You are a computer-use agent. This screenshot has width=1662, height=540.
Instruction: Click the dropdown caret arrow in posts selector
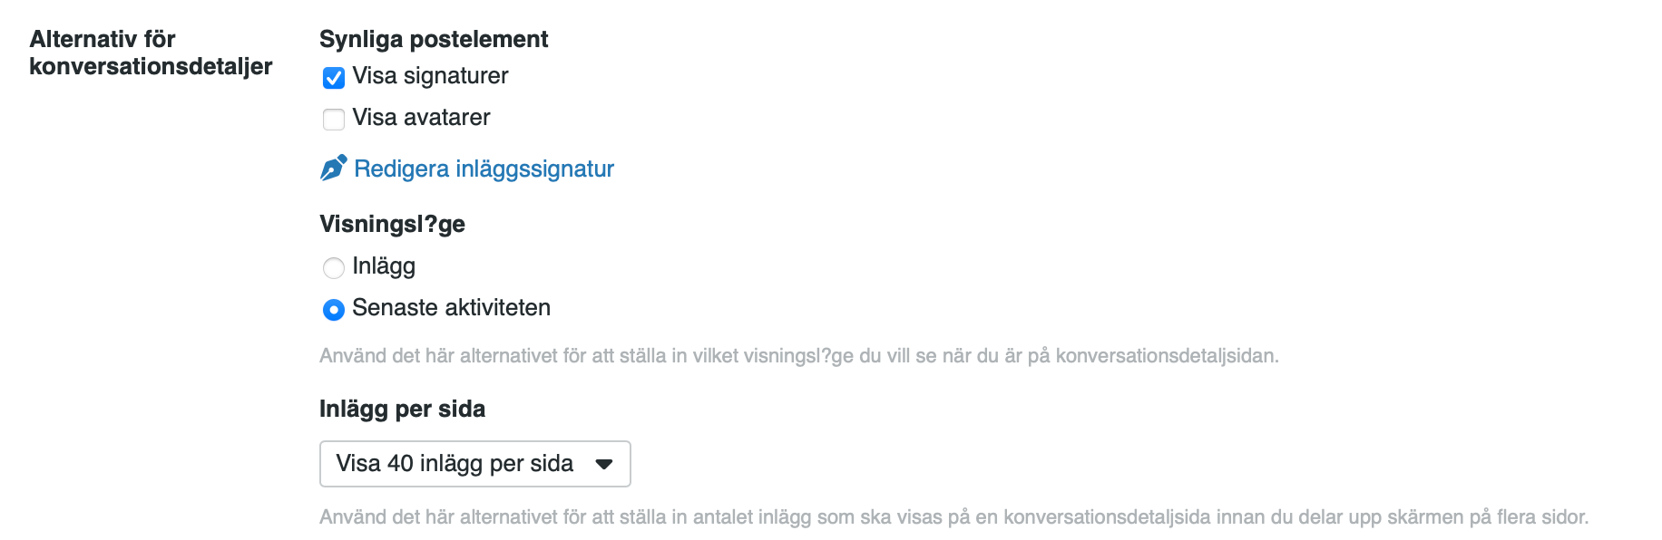tap(604, 464)
